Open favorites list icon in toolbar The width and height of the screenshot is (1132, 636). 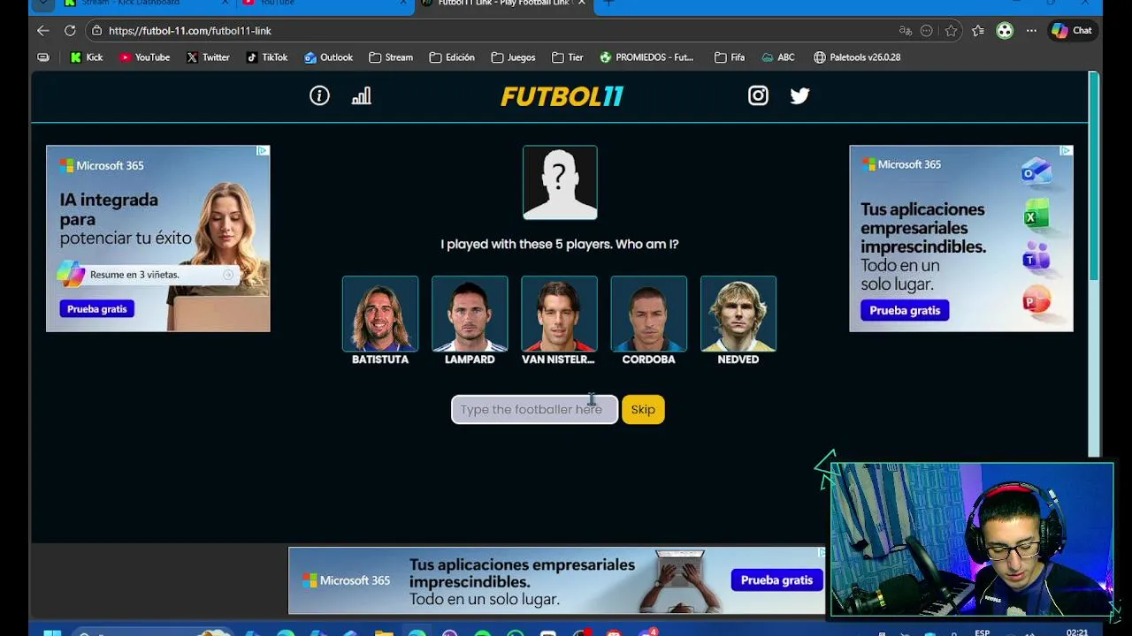978,30
